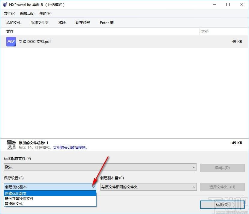
Task: Click the disabled 编辑...(D) button
Action: 222,168
